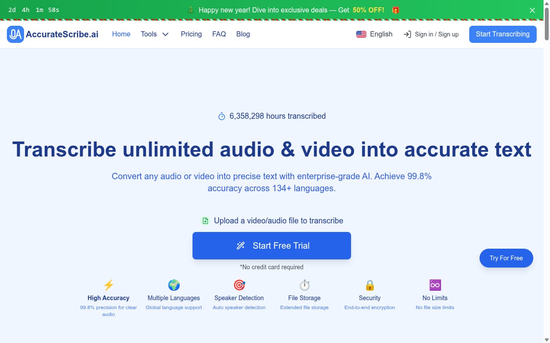Click the AccurateScribe.ai brand name

62,34
